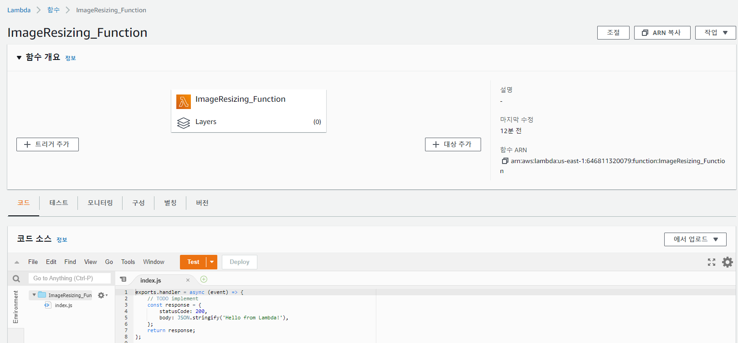Open 정보 link next to 코드 소스
The image size is (738, 343).
[61, 240]
